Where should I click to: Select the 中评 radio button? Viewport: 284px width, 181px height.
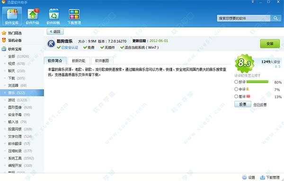click(x=236, y=89)
